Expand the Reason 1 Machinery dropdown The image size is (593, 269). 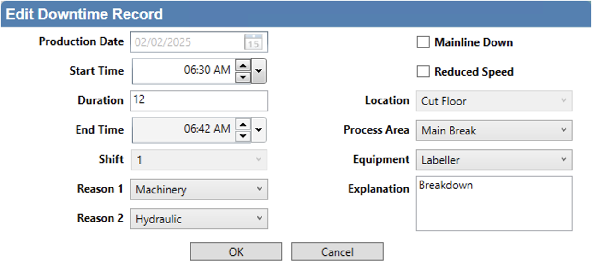point(199,189)
